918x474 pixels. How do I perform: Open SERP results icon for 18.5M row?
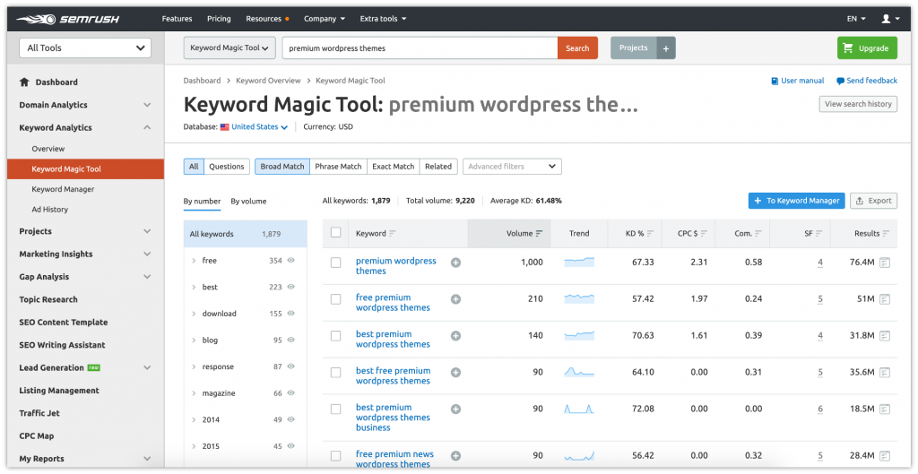(885, 409)
